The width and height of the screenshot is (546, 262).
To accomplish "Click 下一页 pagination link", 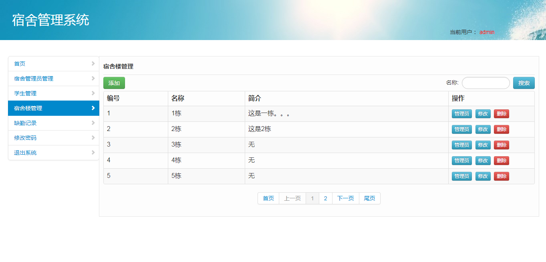I will tap(346, 198).
